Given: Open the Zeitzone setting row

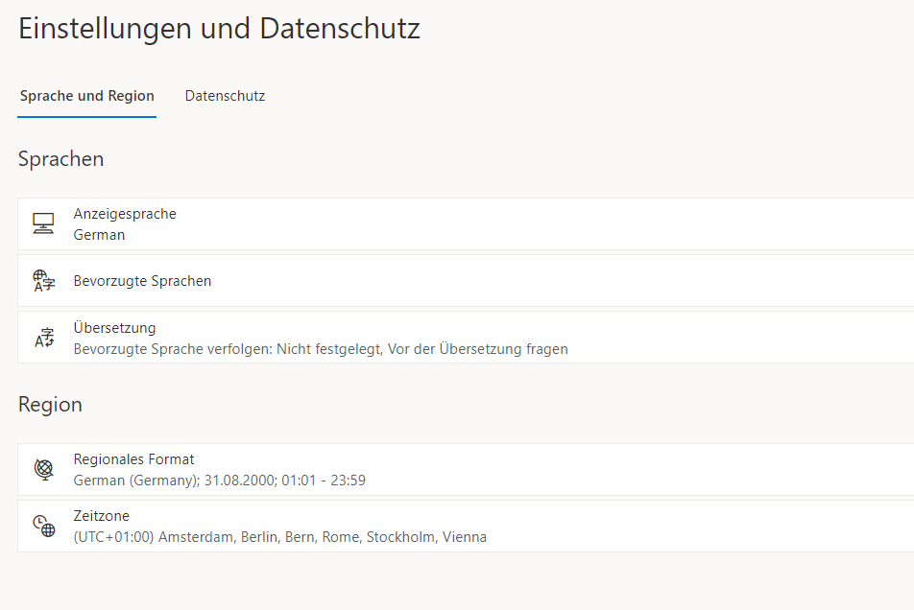Looking at the screenshot, I should coord(466,526).
